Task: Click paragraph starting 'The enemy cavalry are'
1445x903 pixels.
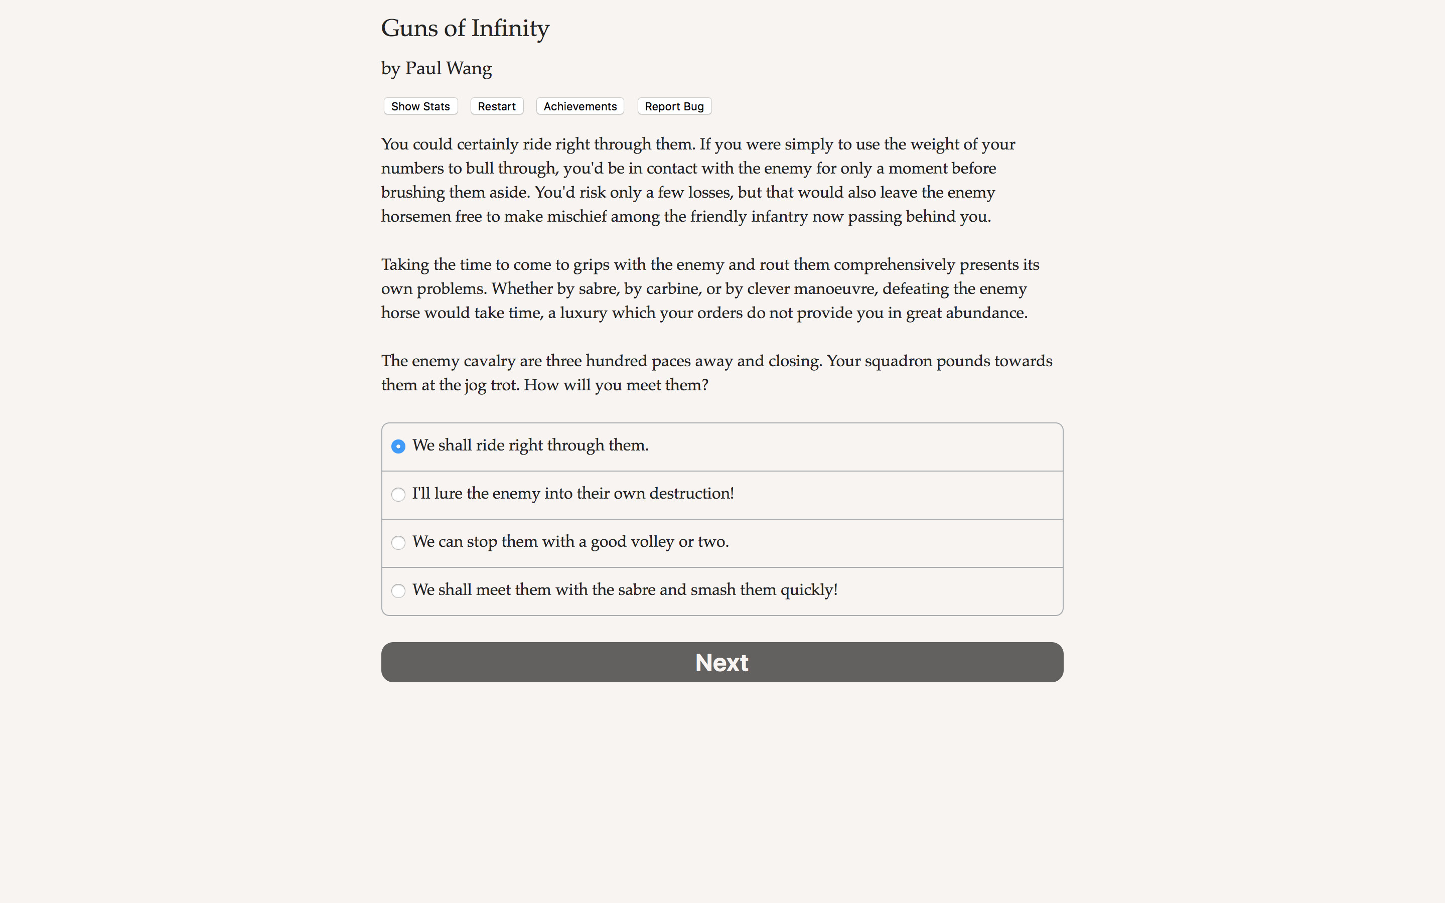Action: tap(716, 373)
